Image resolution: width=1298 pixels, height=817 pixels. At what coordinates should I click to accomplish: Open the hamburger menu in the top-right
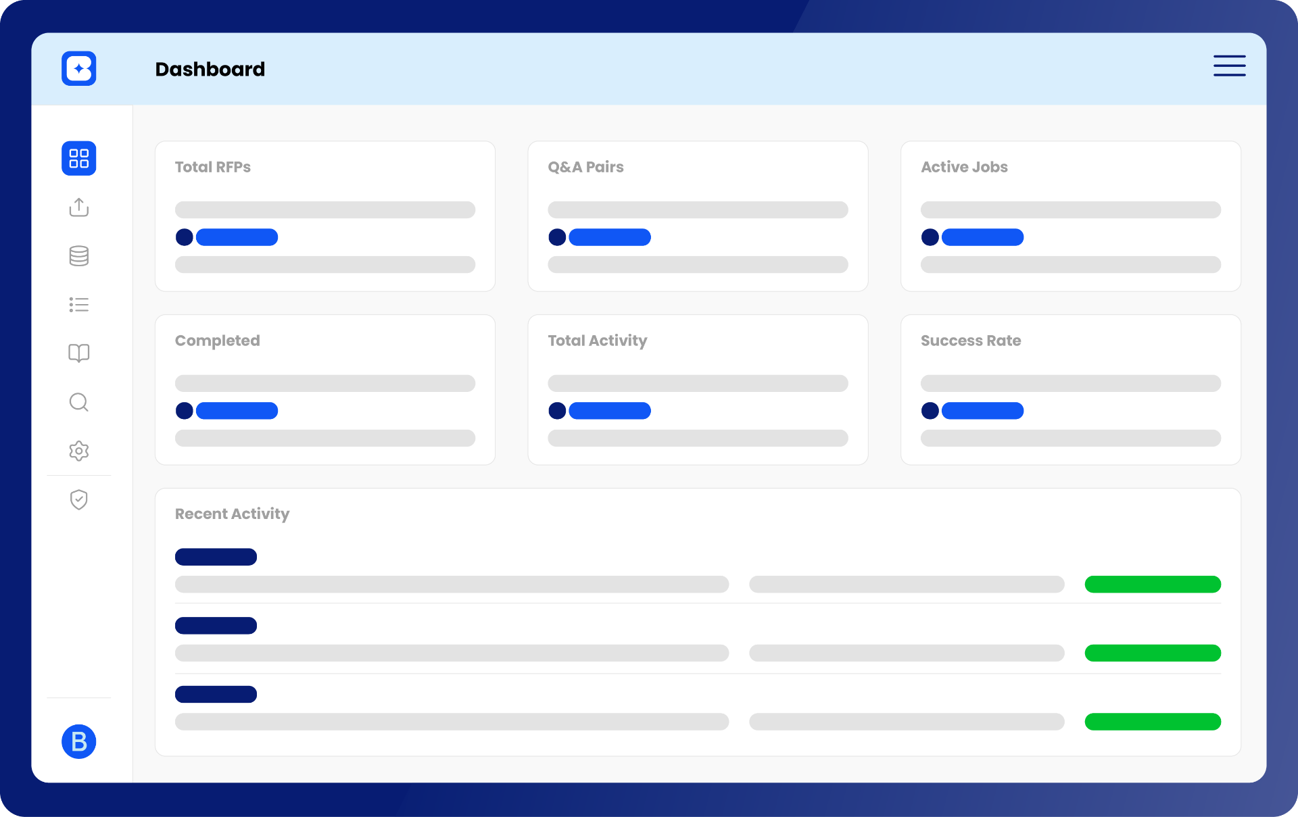coord(1229,66)
